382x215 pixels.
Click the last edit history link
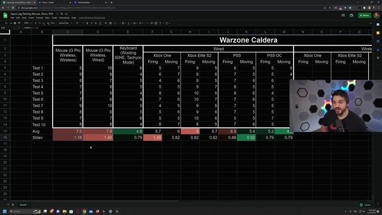pos(92,18)
